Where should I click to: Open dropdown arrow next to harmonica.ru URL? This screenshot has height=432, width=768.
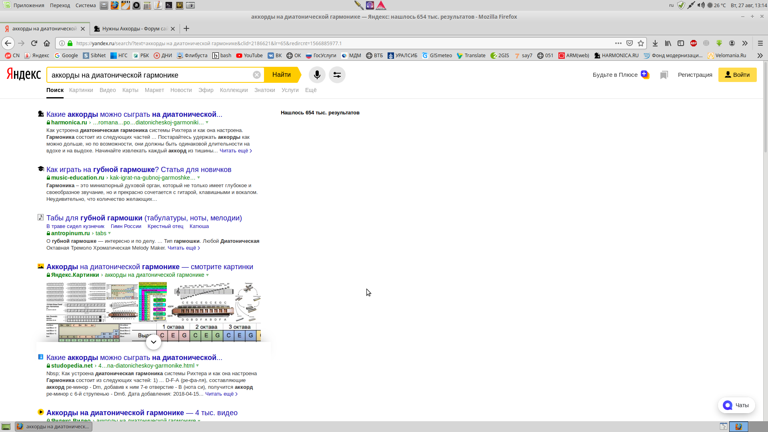(x=207, y=122)
